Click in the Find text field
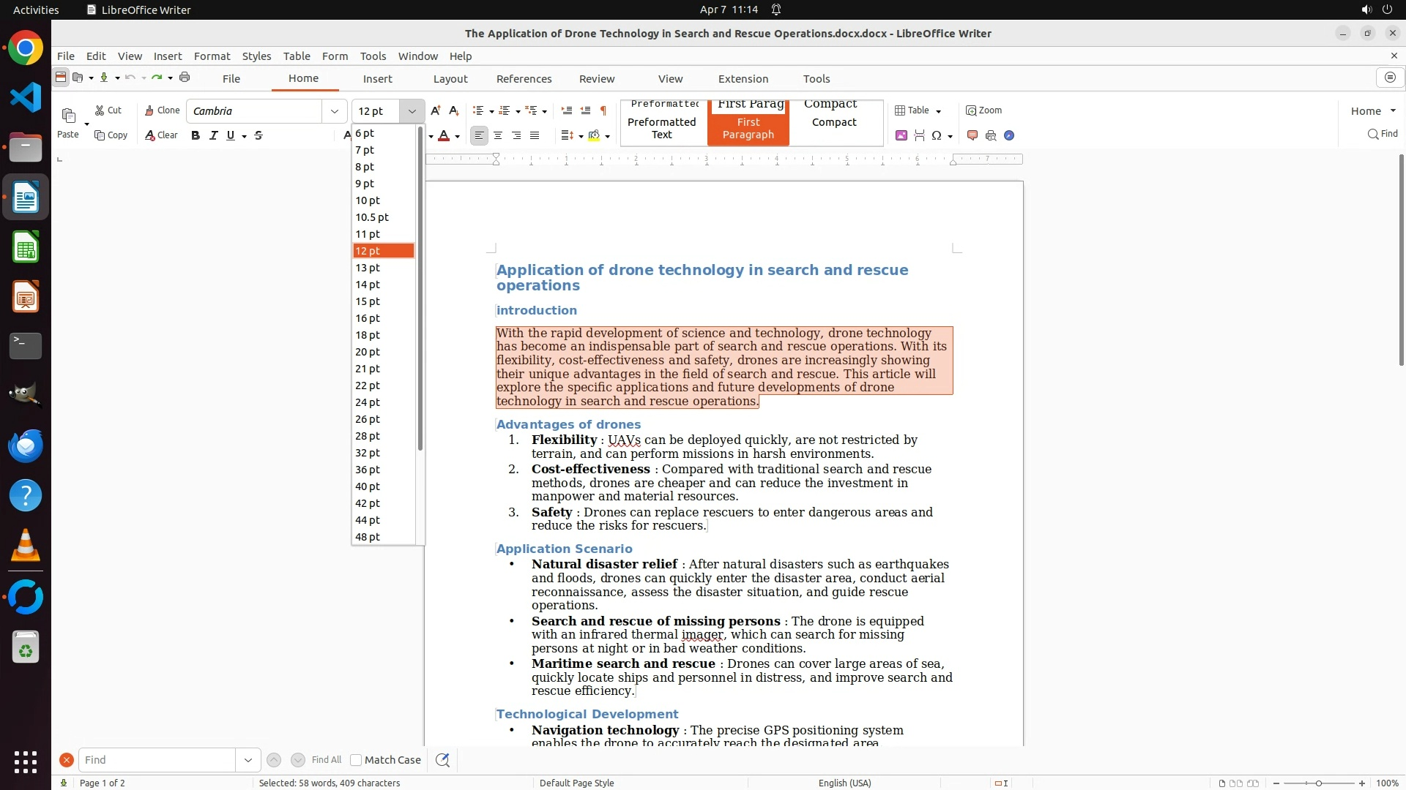This screenshot has width=1406, height=790. (x=157, y=760)
